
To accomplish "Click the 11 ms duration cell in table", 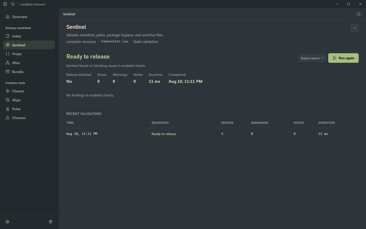I will pyautogui.click(x=323, y=134).
